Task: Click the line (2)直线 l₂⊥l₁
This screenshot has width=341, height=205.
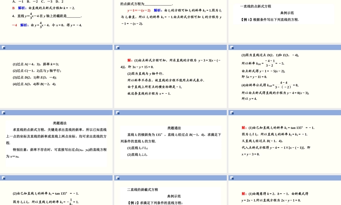Action: click(x=137, y=155)
